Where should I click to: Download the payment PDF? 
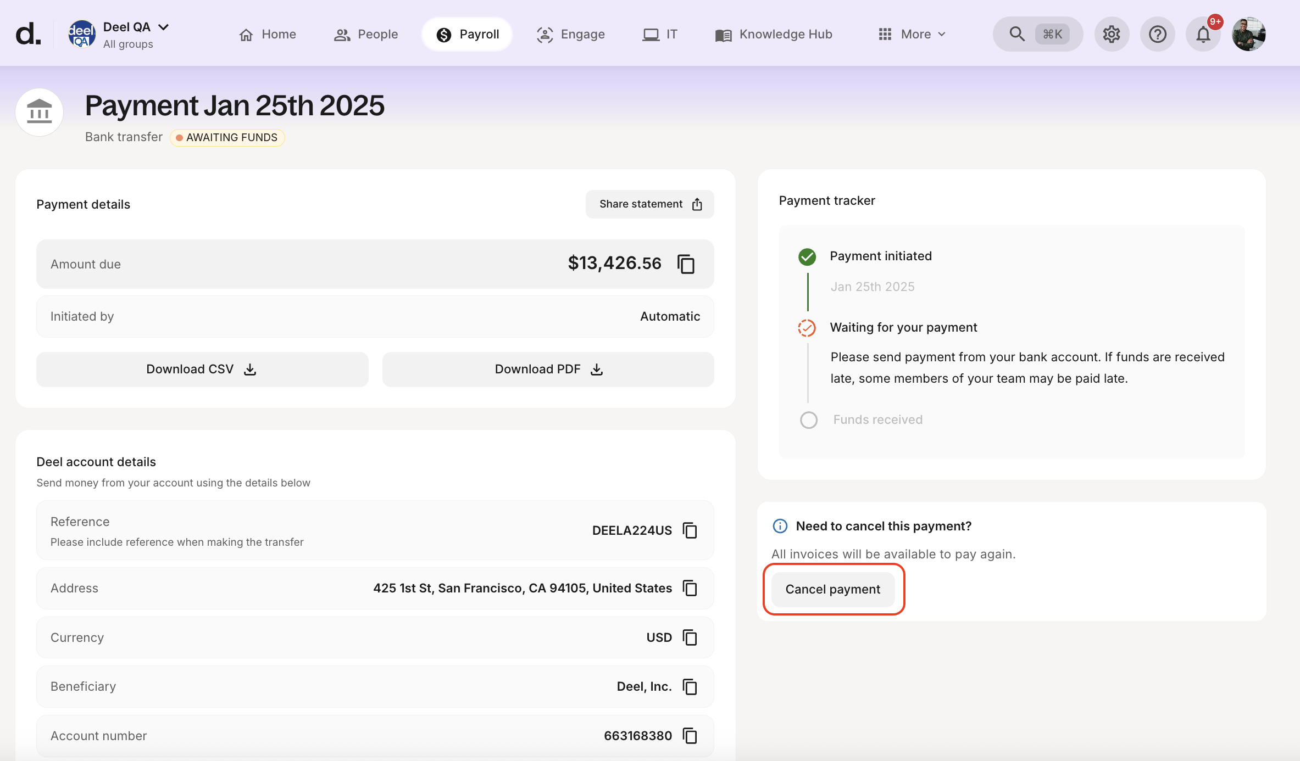[x=548, y=370]
